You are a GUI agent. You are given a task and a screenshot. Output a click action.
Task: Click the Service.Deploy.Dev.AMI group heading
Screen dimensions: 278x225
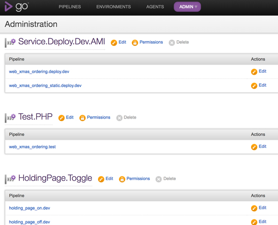point(62,41)
